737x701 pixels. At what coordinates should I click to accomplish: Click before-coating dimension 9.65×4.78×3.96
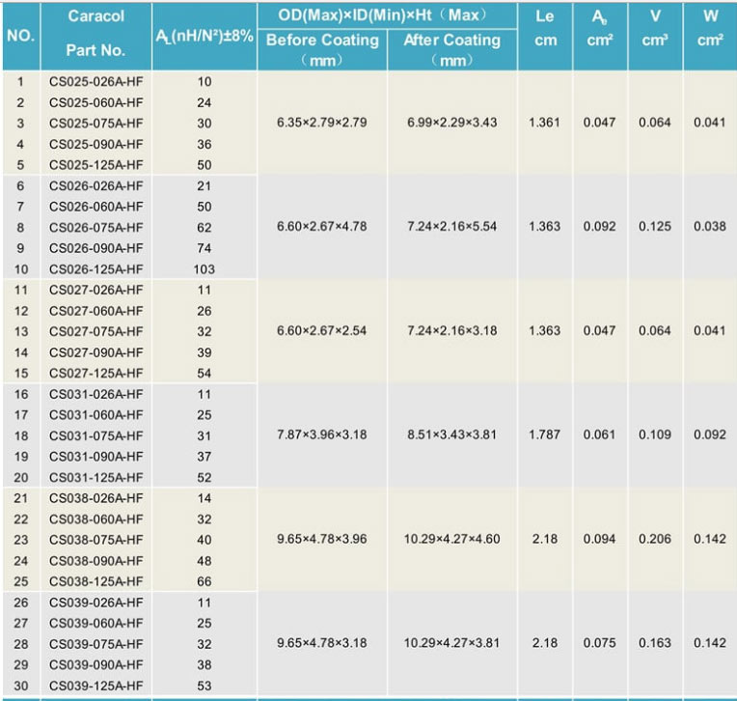click(322, 539)
